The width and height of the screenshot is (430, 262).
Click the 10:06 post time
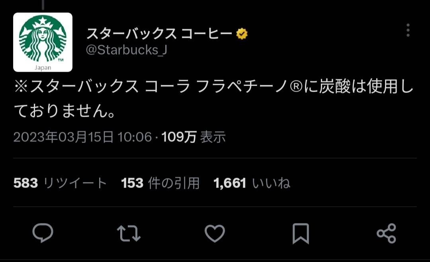tap(135, 137)
